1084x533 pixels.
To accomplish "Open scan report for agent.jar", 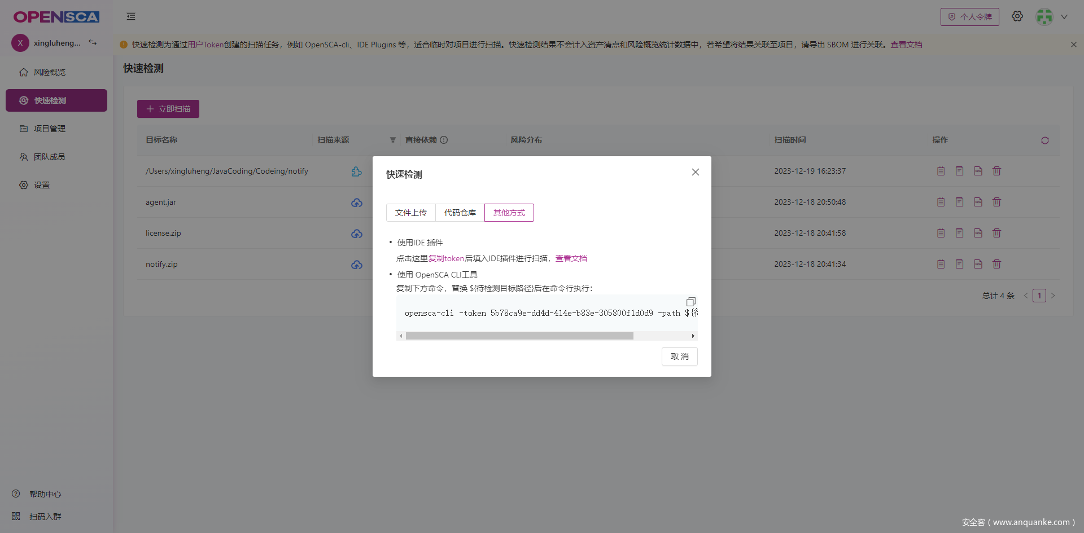I will [941, 201].
